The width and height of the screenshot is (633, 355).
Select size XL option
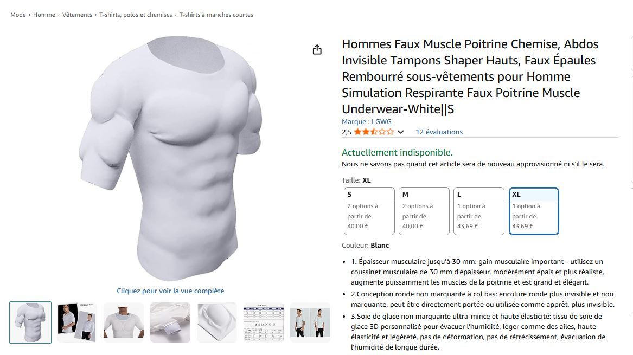pos(534,211)
